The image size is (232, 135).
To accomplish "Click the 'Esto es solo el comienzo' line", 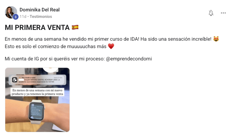I will [56, 46].
